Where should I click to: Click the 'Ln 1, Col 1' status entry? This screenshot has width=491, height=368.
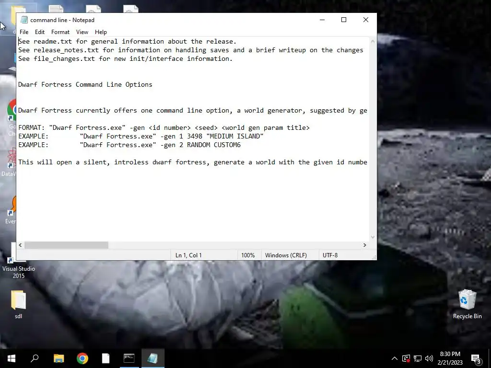click(188, 255)
